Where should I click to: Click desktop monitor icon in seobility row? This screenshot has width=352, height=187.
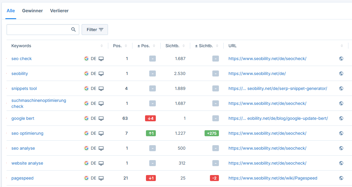tap(101, 74)
